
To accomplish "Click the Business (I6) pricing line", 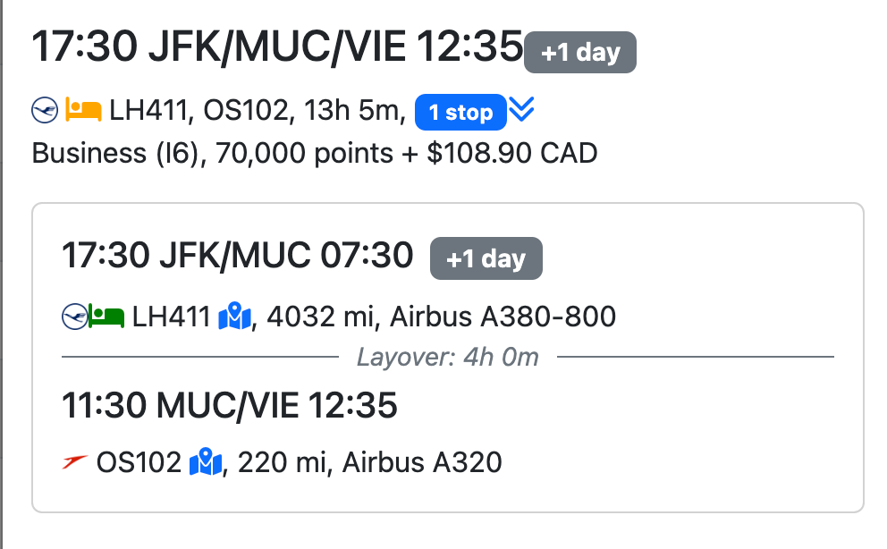I will coord(313,153).
